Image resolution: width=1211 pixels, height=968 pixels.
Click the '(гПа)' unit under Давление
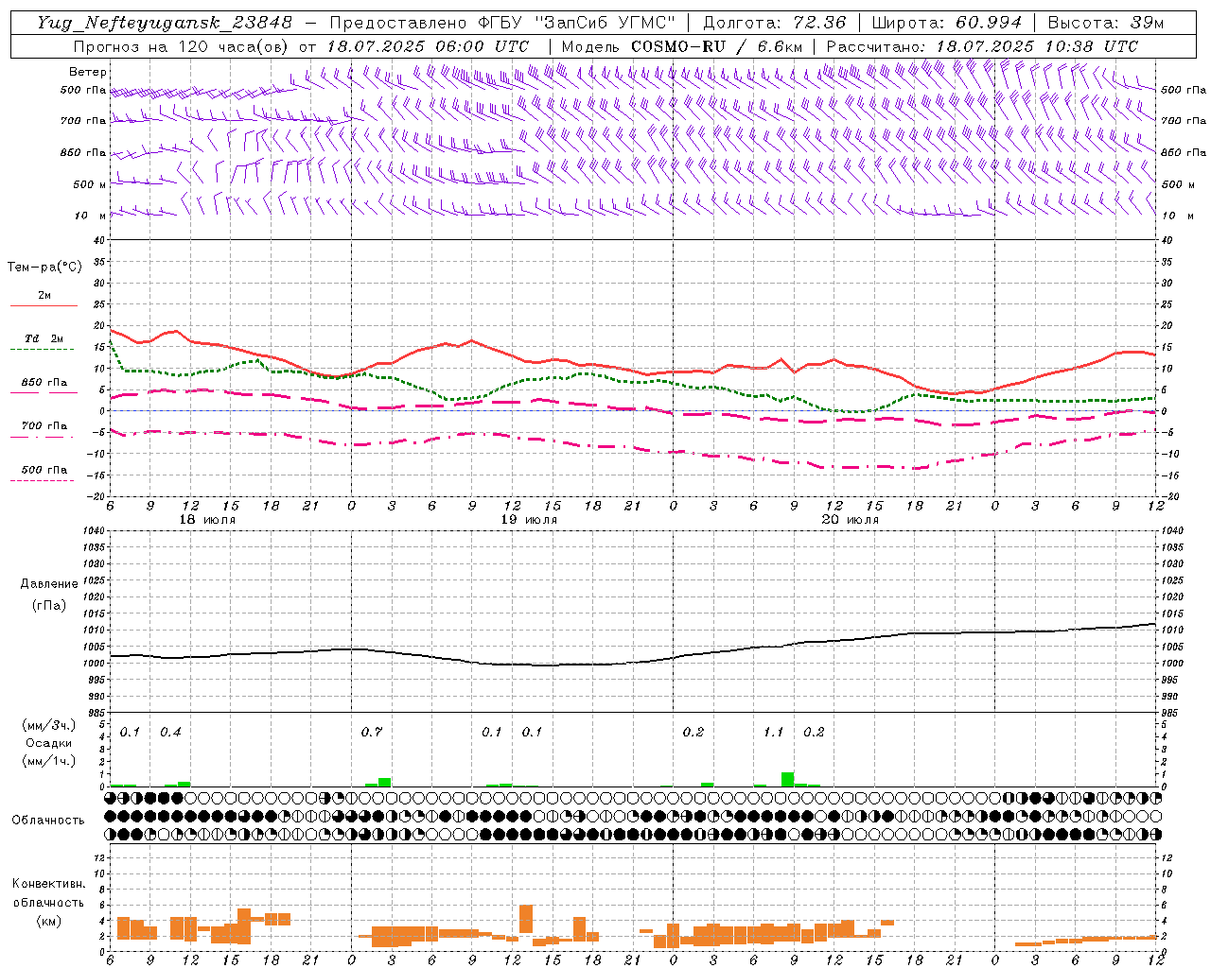pos(49,606)
